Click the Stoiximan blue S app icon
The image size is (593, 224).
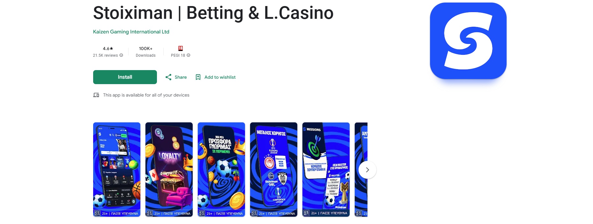[468, 41]
